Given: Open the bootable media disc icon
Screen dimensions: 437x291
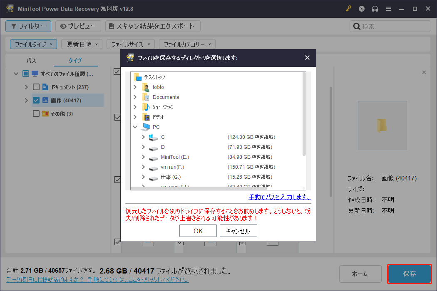Looking at the screenshot, I should pyautogui.click(x=361, y=8).
